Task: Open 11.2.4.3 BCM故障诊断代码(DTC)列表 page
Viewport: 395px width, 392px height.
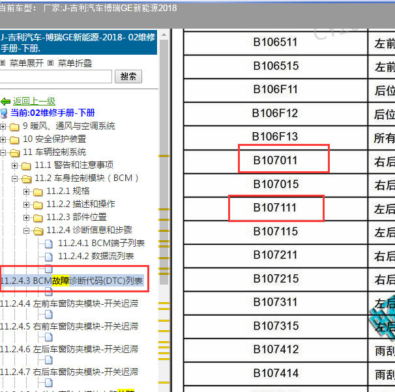Action: pyautogui.click(x=72, y=281)
